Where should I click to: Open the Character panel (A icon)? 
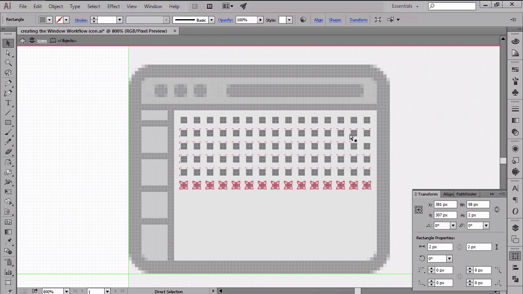[x=515, y=188]
